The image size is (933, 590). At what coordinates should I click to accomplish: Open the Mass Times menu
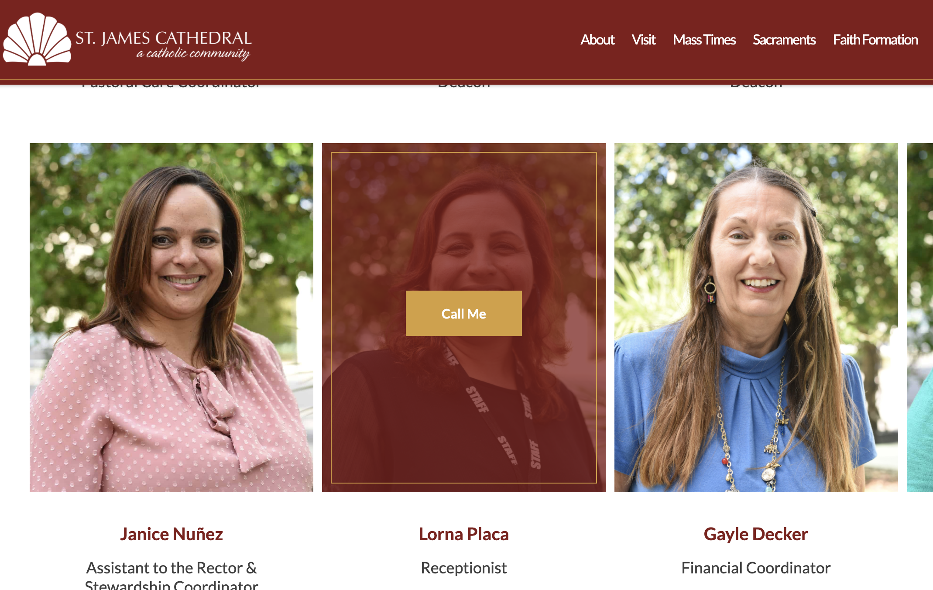point(704,40)
